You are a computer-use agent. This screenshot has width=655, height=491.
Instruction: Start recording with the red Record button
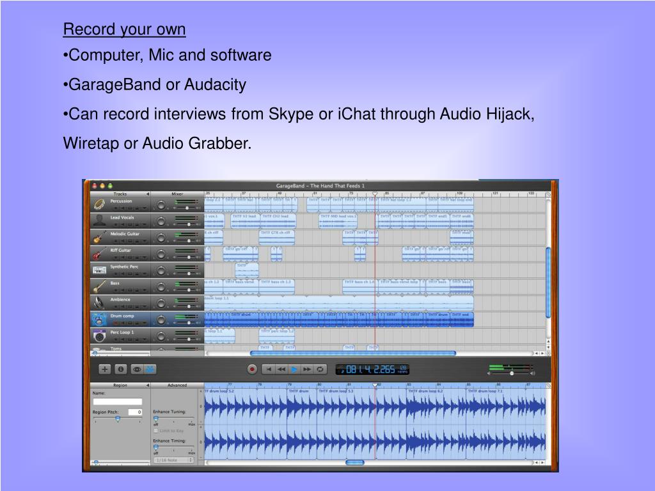coord(252,369)
